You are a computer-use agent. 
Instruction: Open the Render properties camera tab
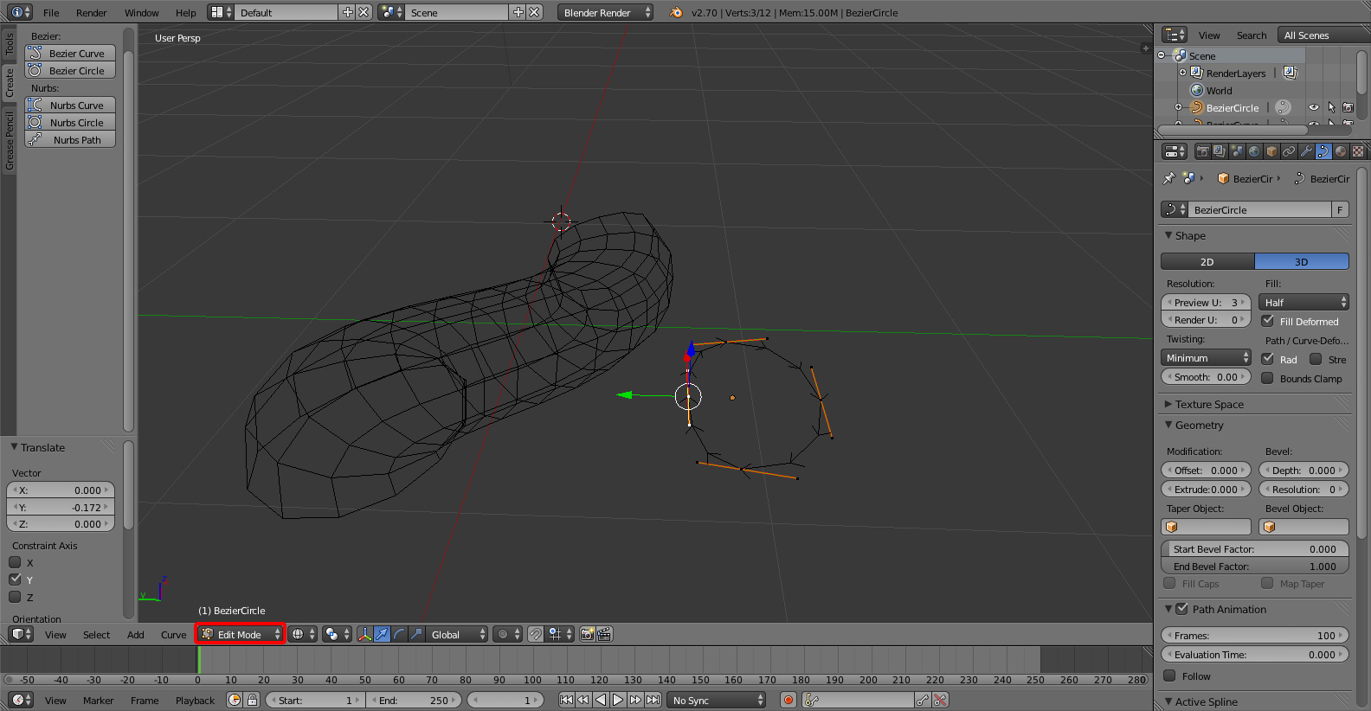[x=1202, y=151]
